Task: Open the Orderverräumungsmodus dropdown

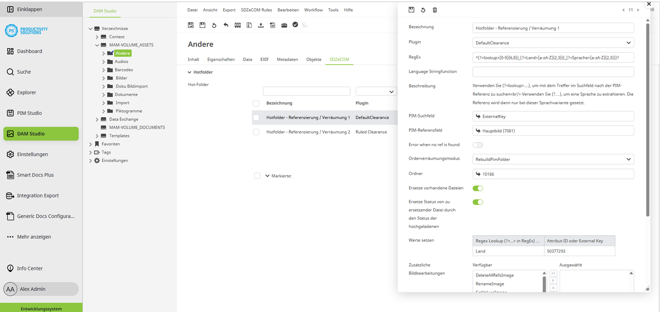Action: click(553, 159)
